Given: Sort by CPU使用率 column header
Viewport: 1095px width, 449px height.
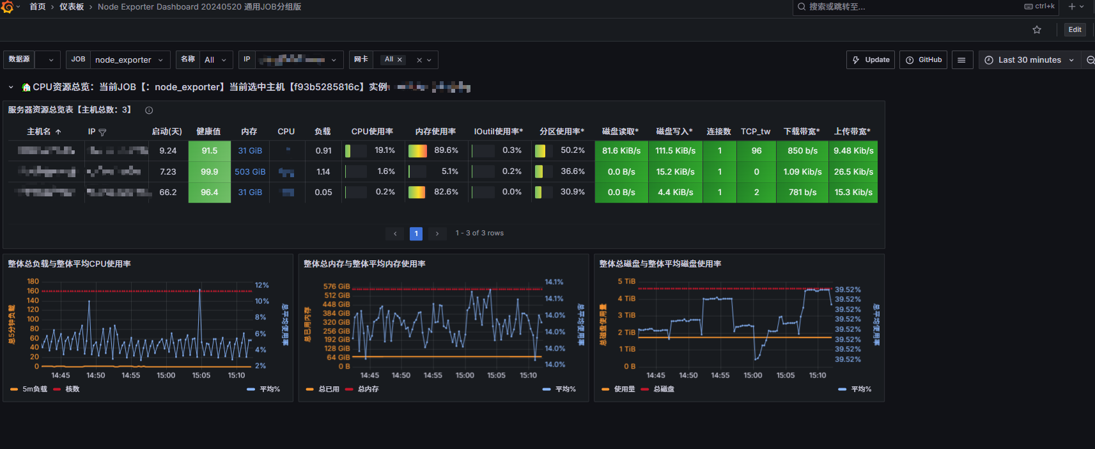Looking at the screenshot, I should [372, 132].
